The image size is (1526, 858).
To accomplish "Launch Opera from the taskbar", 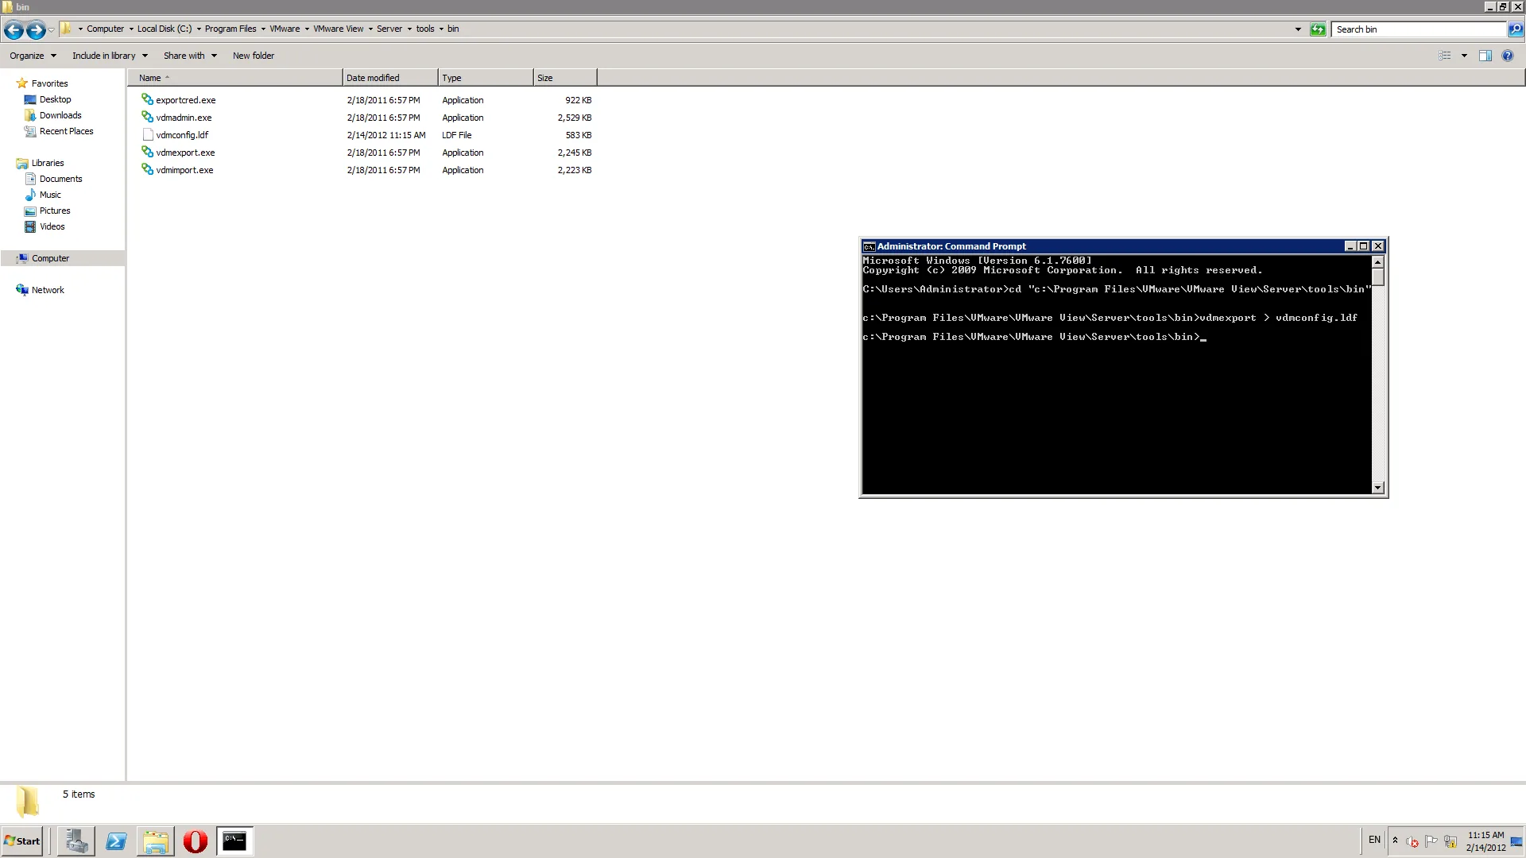I will pyautogui.click(x=195, y=841).
